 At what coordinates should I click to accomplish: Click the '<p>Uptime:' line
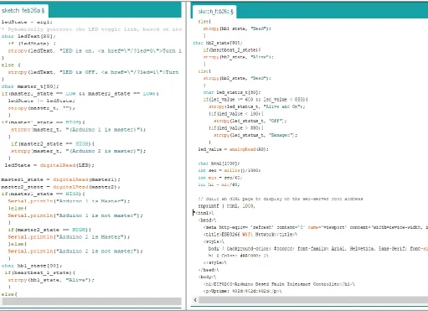(243, 291)
